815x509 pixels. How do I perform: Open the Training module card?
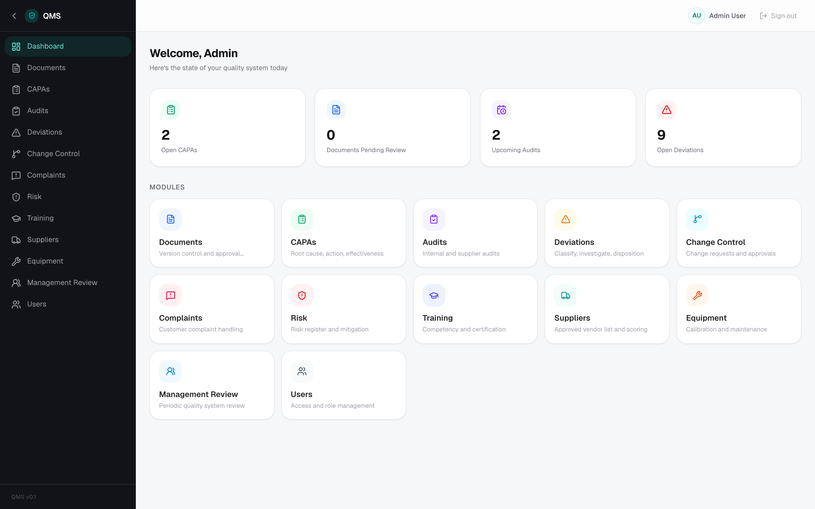pyautogui.click(x=475, y=309)
